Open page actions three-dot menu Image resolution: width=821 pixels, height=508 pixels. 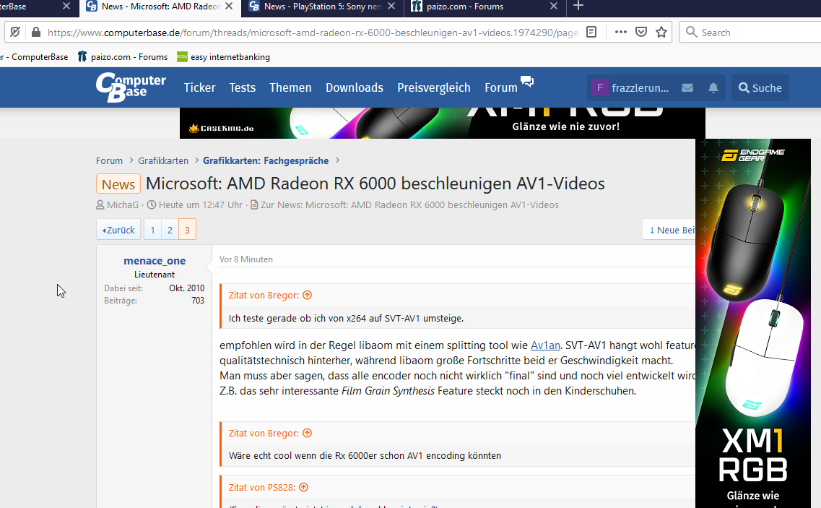(x=620, y=32)
